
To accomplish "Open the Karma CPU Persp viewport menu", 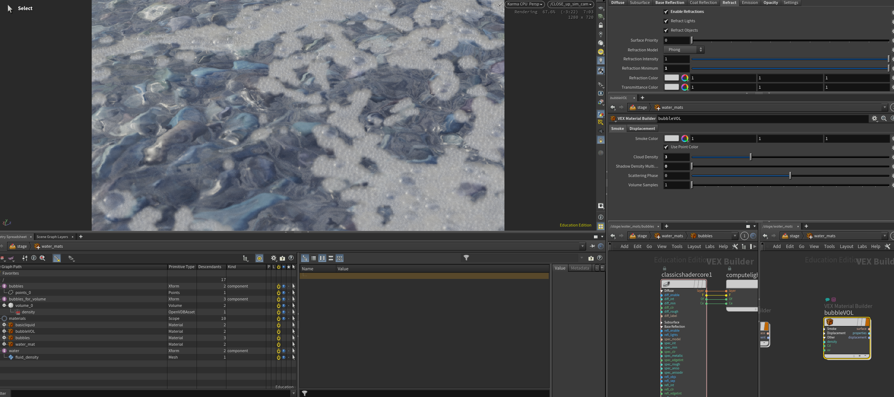I will point(525,4).
